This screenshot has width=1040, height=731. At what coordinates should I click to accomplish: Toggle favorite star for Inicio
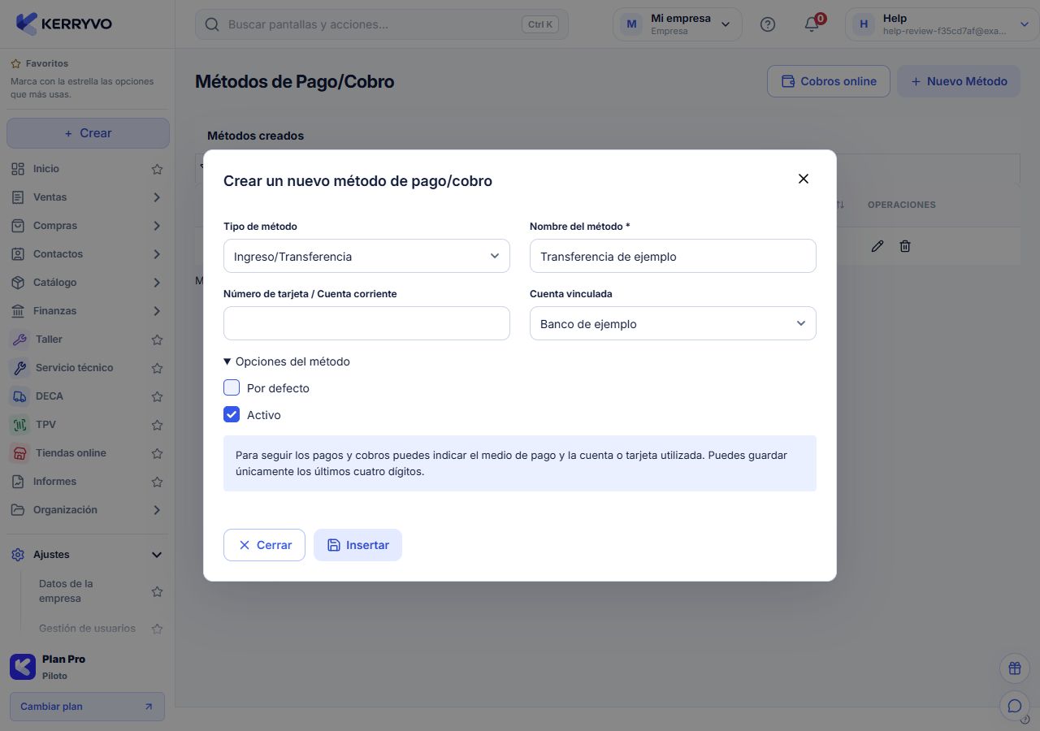point(158,169)
